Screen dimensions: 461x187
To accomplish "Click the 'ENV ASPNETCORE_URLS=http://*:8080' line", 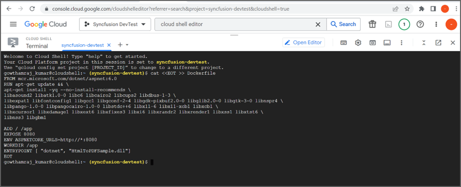I will [x=50, y=140].
